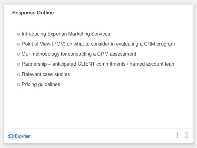
Task: Click the Point of View (POV) bullet text
Action: pos(98,44)
